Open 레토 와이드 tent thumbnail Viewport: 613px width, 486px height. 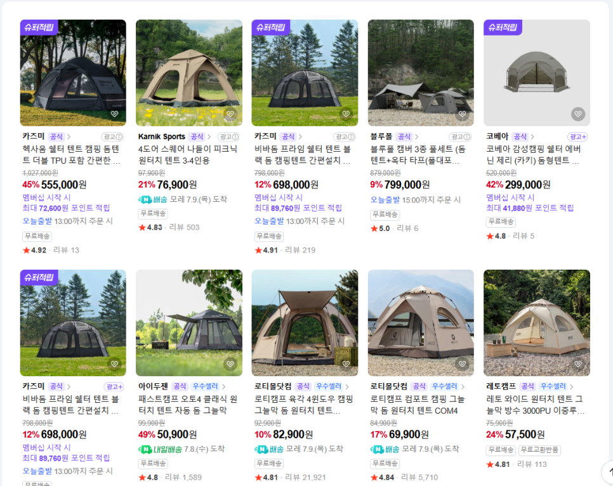pyautogui.click(x=537, y=322)
